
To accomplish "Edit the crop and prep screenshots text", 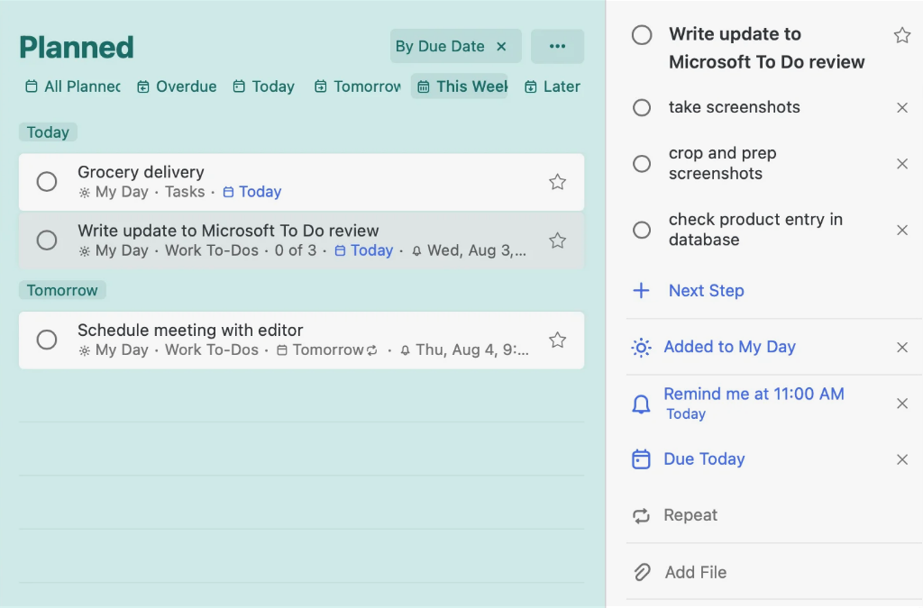I will [x=722, y=163].
